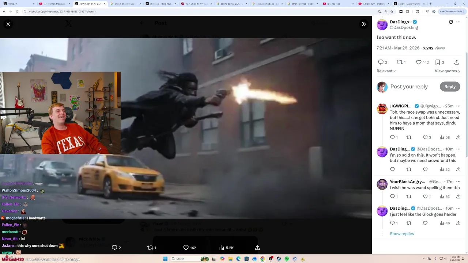Viewport: 468px width, 263px height.
Task: Open the post timestamp Mar 26, 2026
Action: [x=398, y=48]
